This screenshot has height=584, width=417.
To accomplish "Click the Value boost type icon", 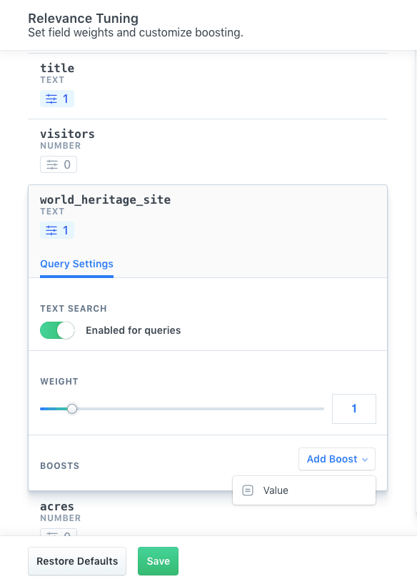I will coord(247,490).
